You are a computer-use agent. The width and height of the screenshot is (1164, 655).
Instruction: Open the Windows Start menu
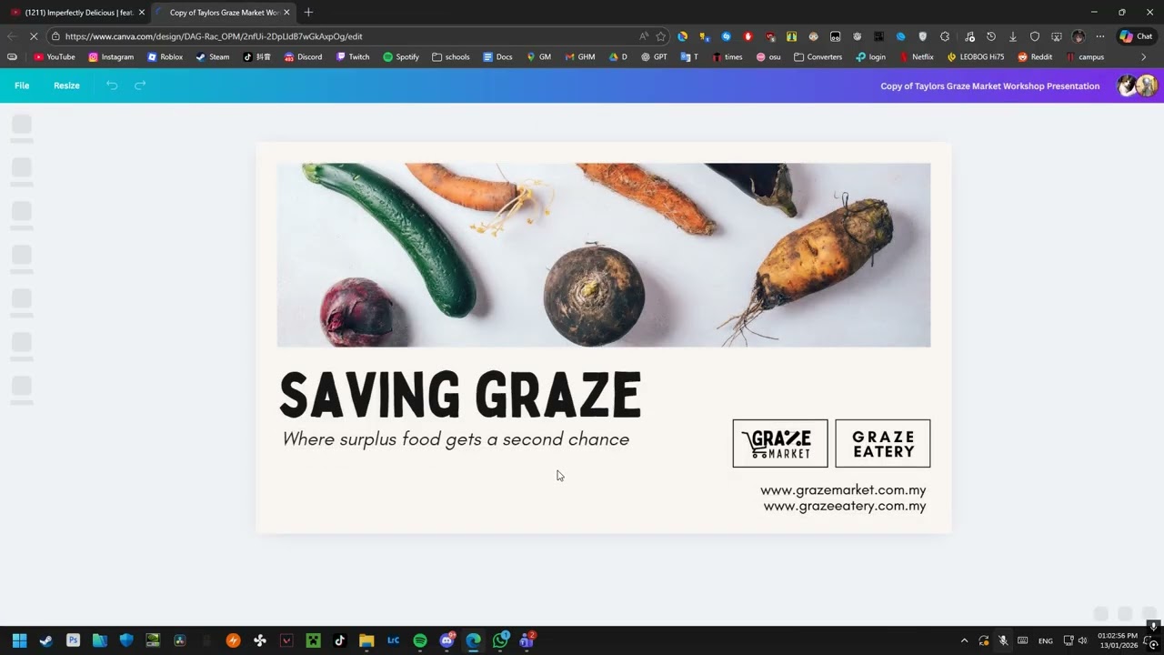19,640
